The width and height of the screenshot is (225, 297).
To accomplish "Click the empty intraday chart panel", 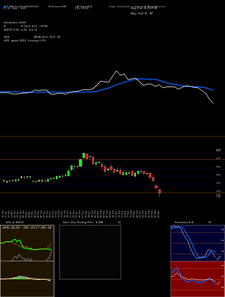I will tap(90, 252).
